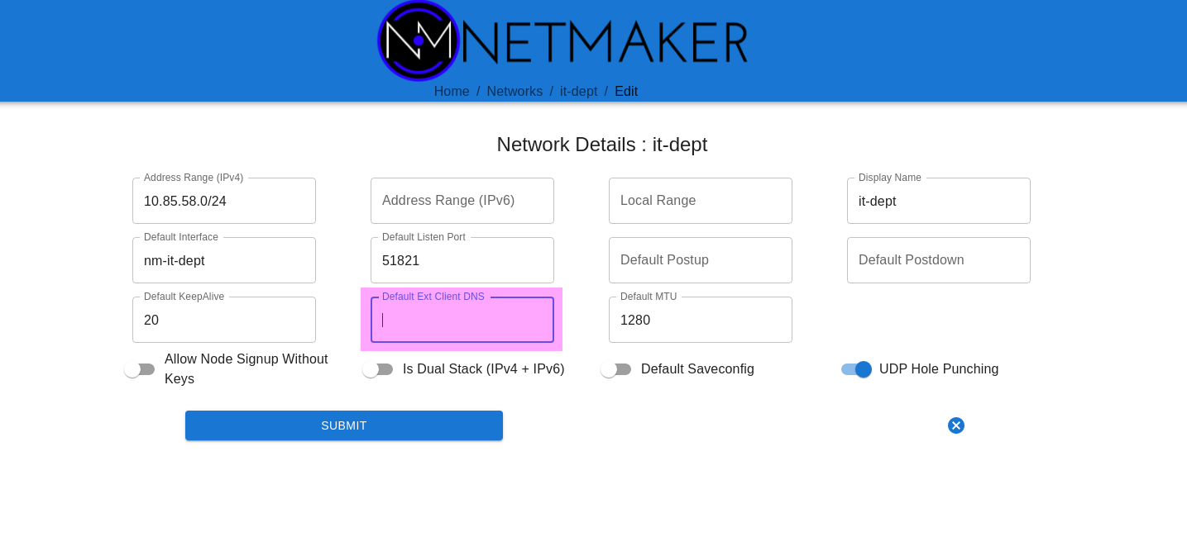Edit the Default KeepAlive value
The width and height of the screenshot is (1187, 537).
point(224,320)
